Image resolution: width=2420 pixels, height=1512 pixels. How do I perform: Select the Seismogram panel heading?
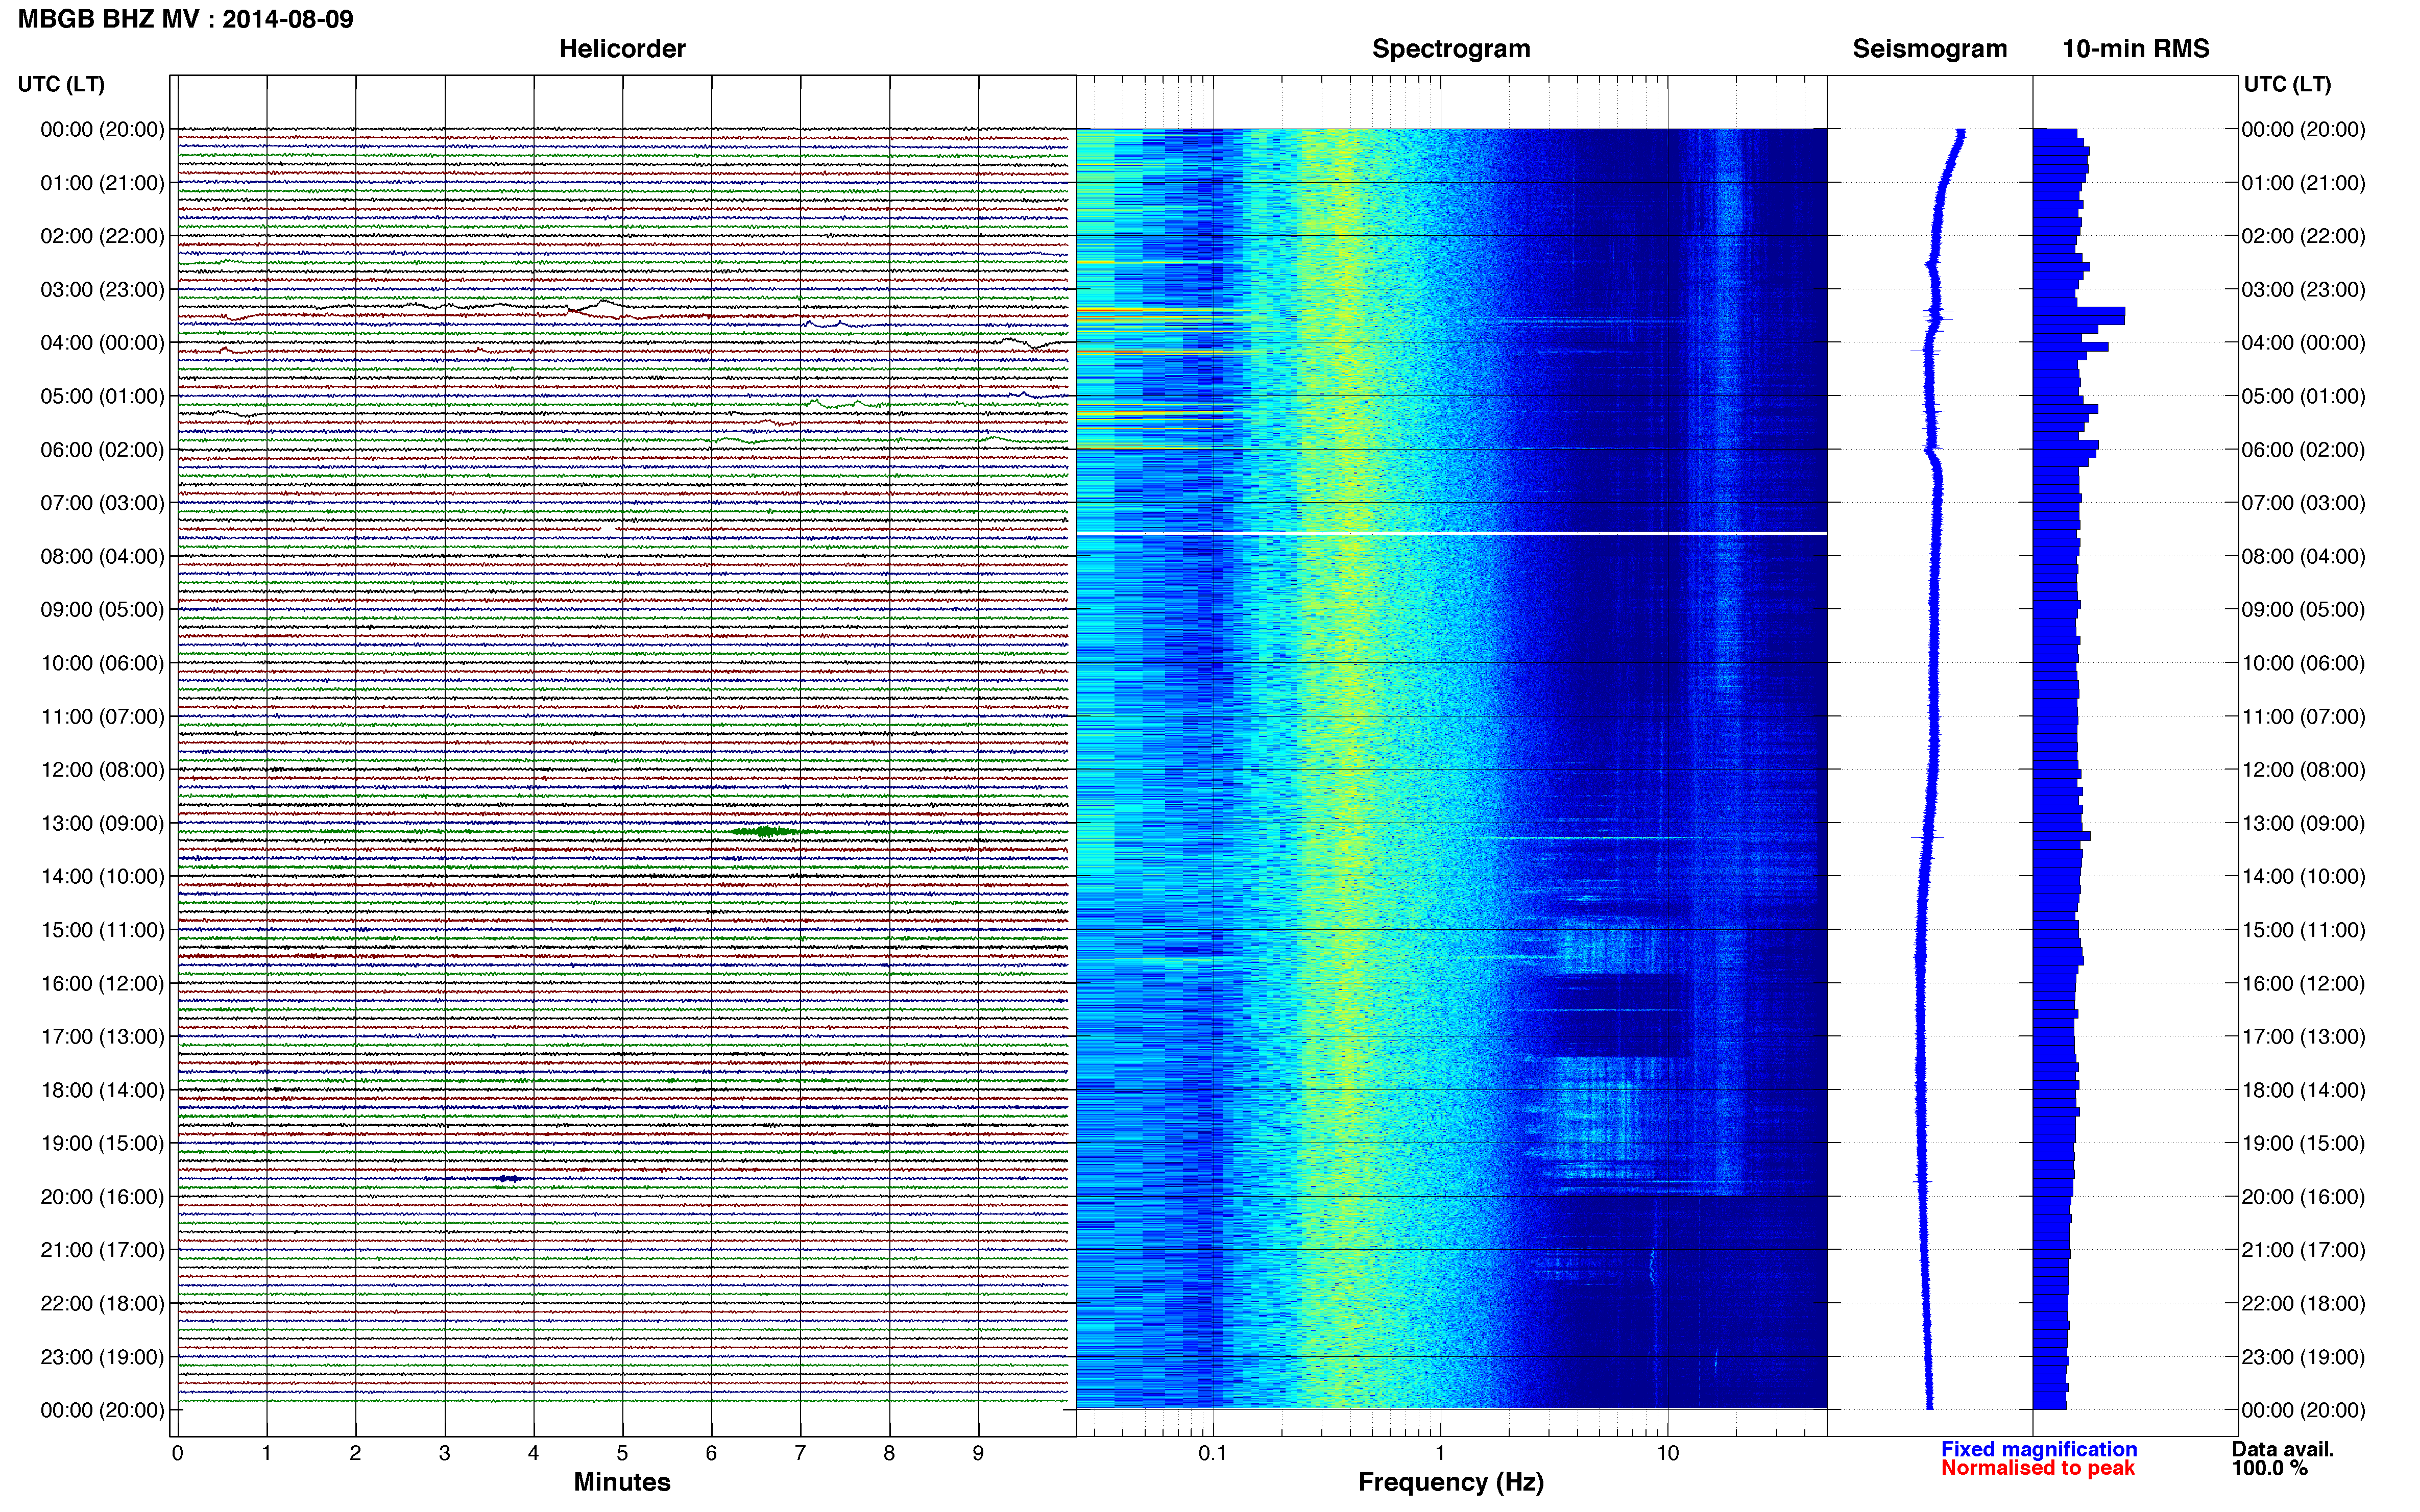tap(1930, 49)
